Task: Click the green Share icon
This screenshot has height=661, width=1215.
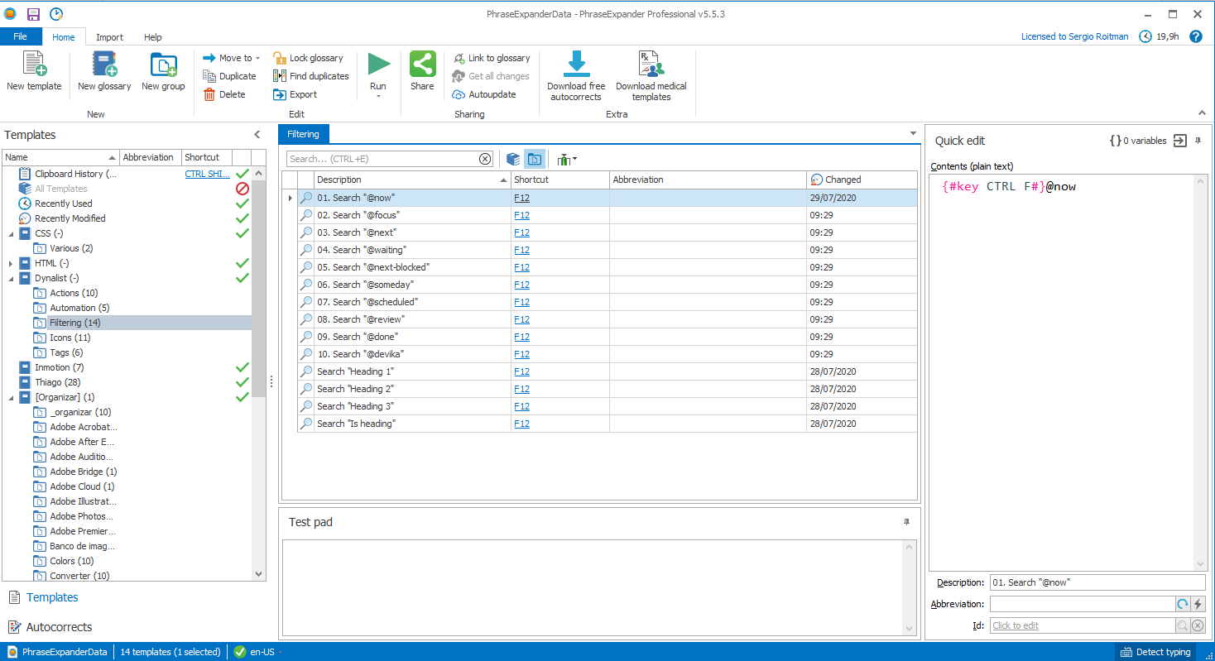Action: point(422,65)
